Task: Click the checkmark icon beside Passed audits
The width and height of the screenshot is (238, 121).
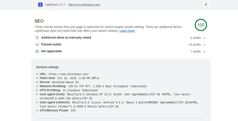Action: coord(37,44)
